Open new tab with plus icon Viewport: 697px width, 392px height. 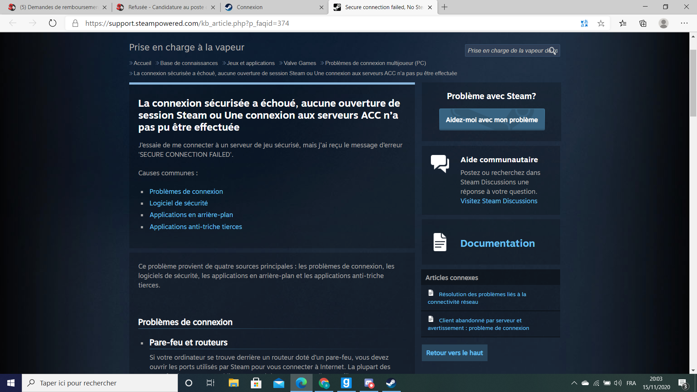(445, 7)
